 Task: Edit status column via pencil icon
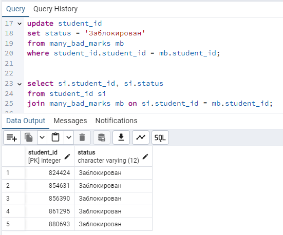[145, 156]
